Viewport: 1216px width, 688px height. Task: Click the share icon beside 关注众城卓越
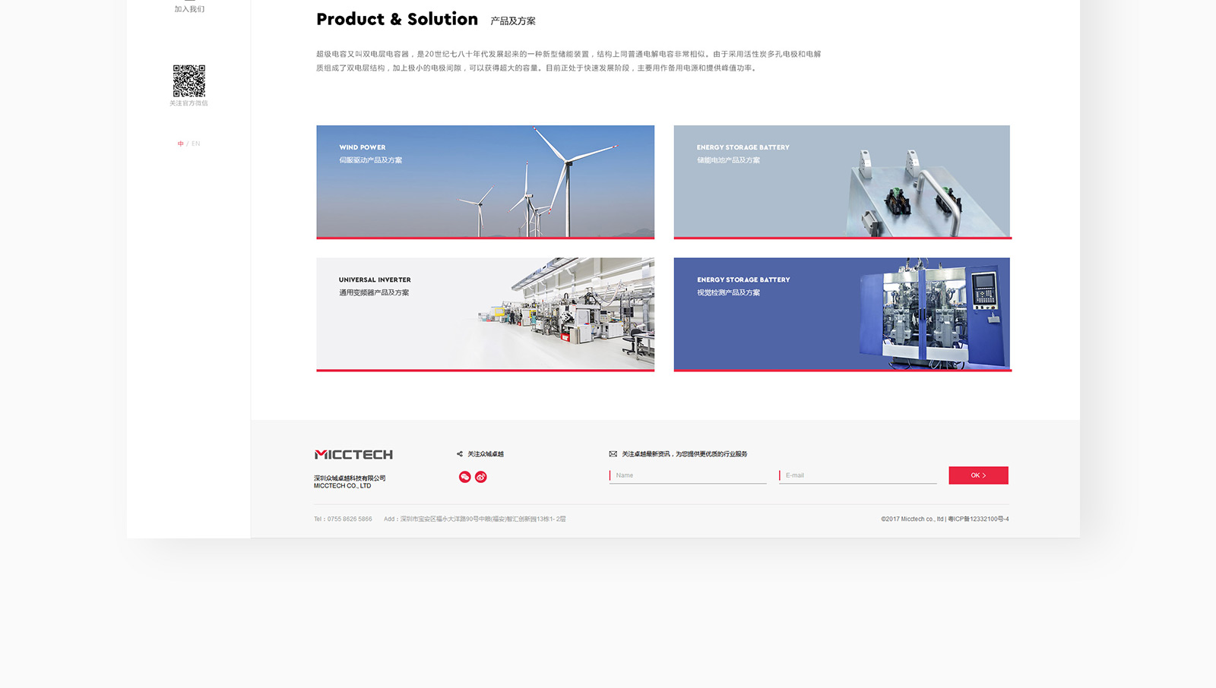coord(460,454)
